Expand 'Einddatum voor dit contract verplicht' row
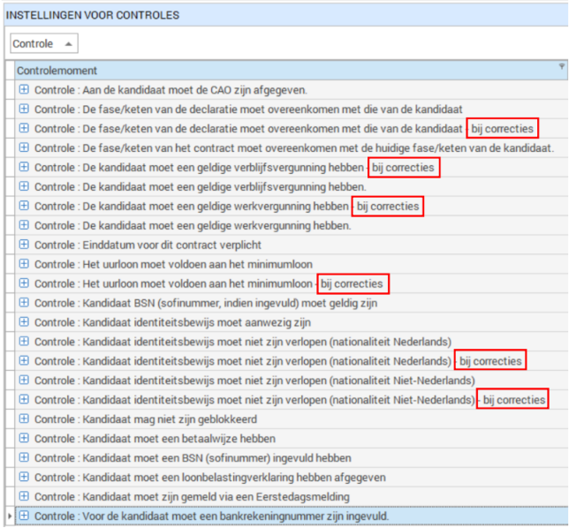Viewport: 569px width, 528px height. [24, 245]
